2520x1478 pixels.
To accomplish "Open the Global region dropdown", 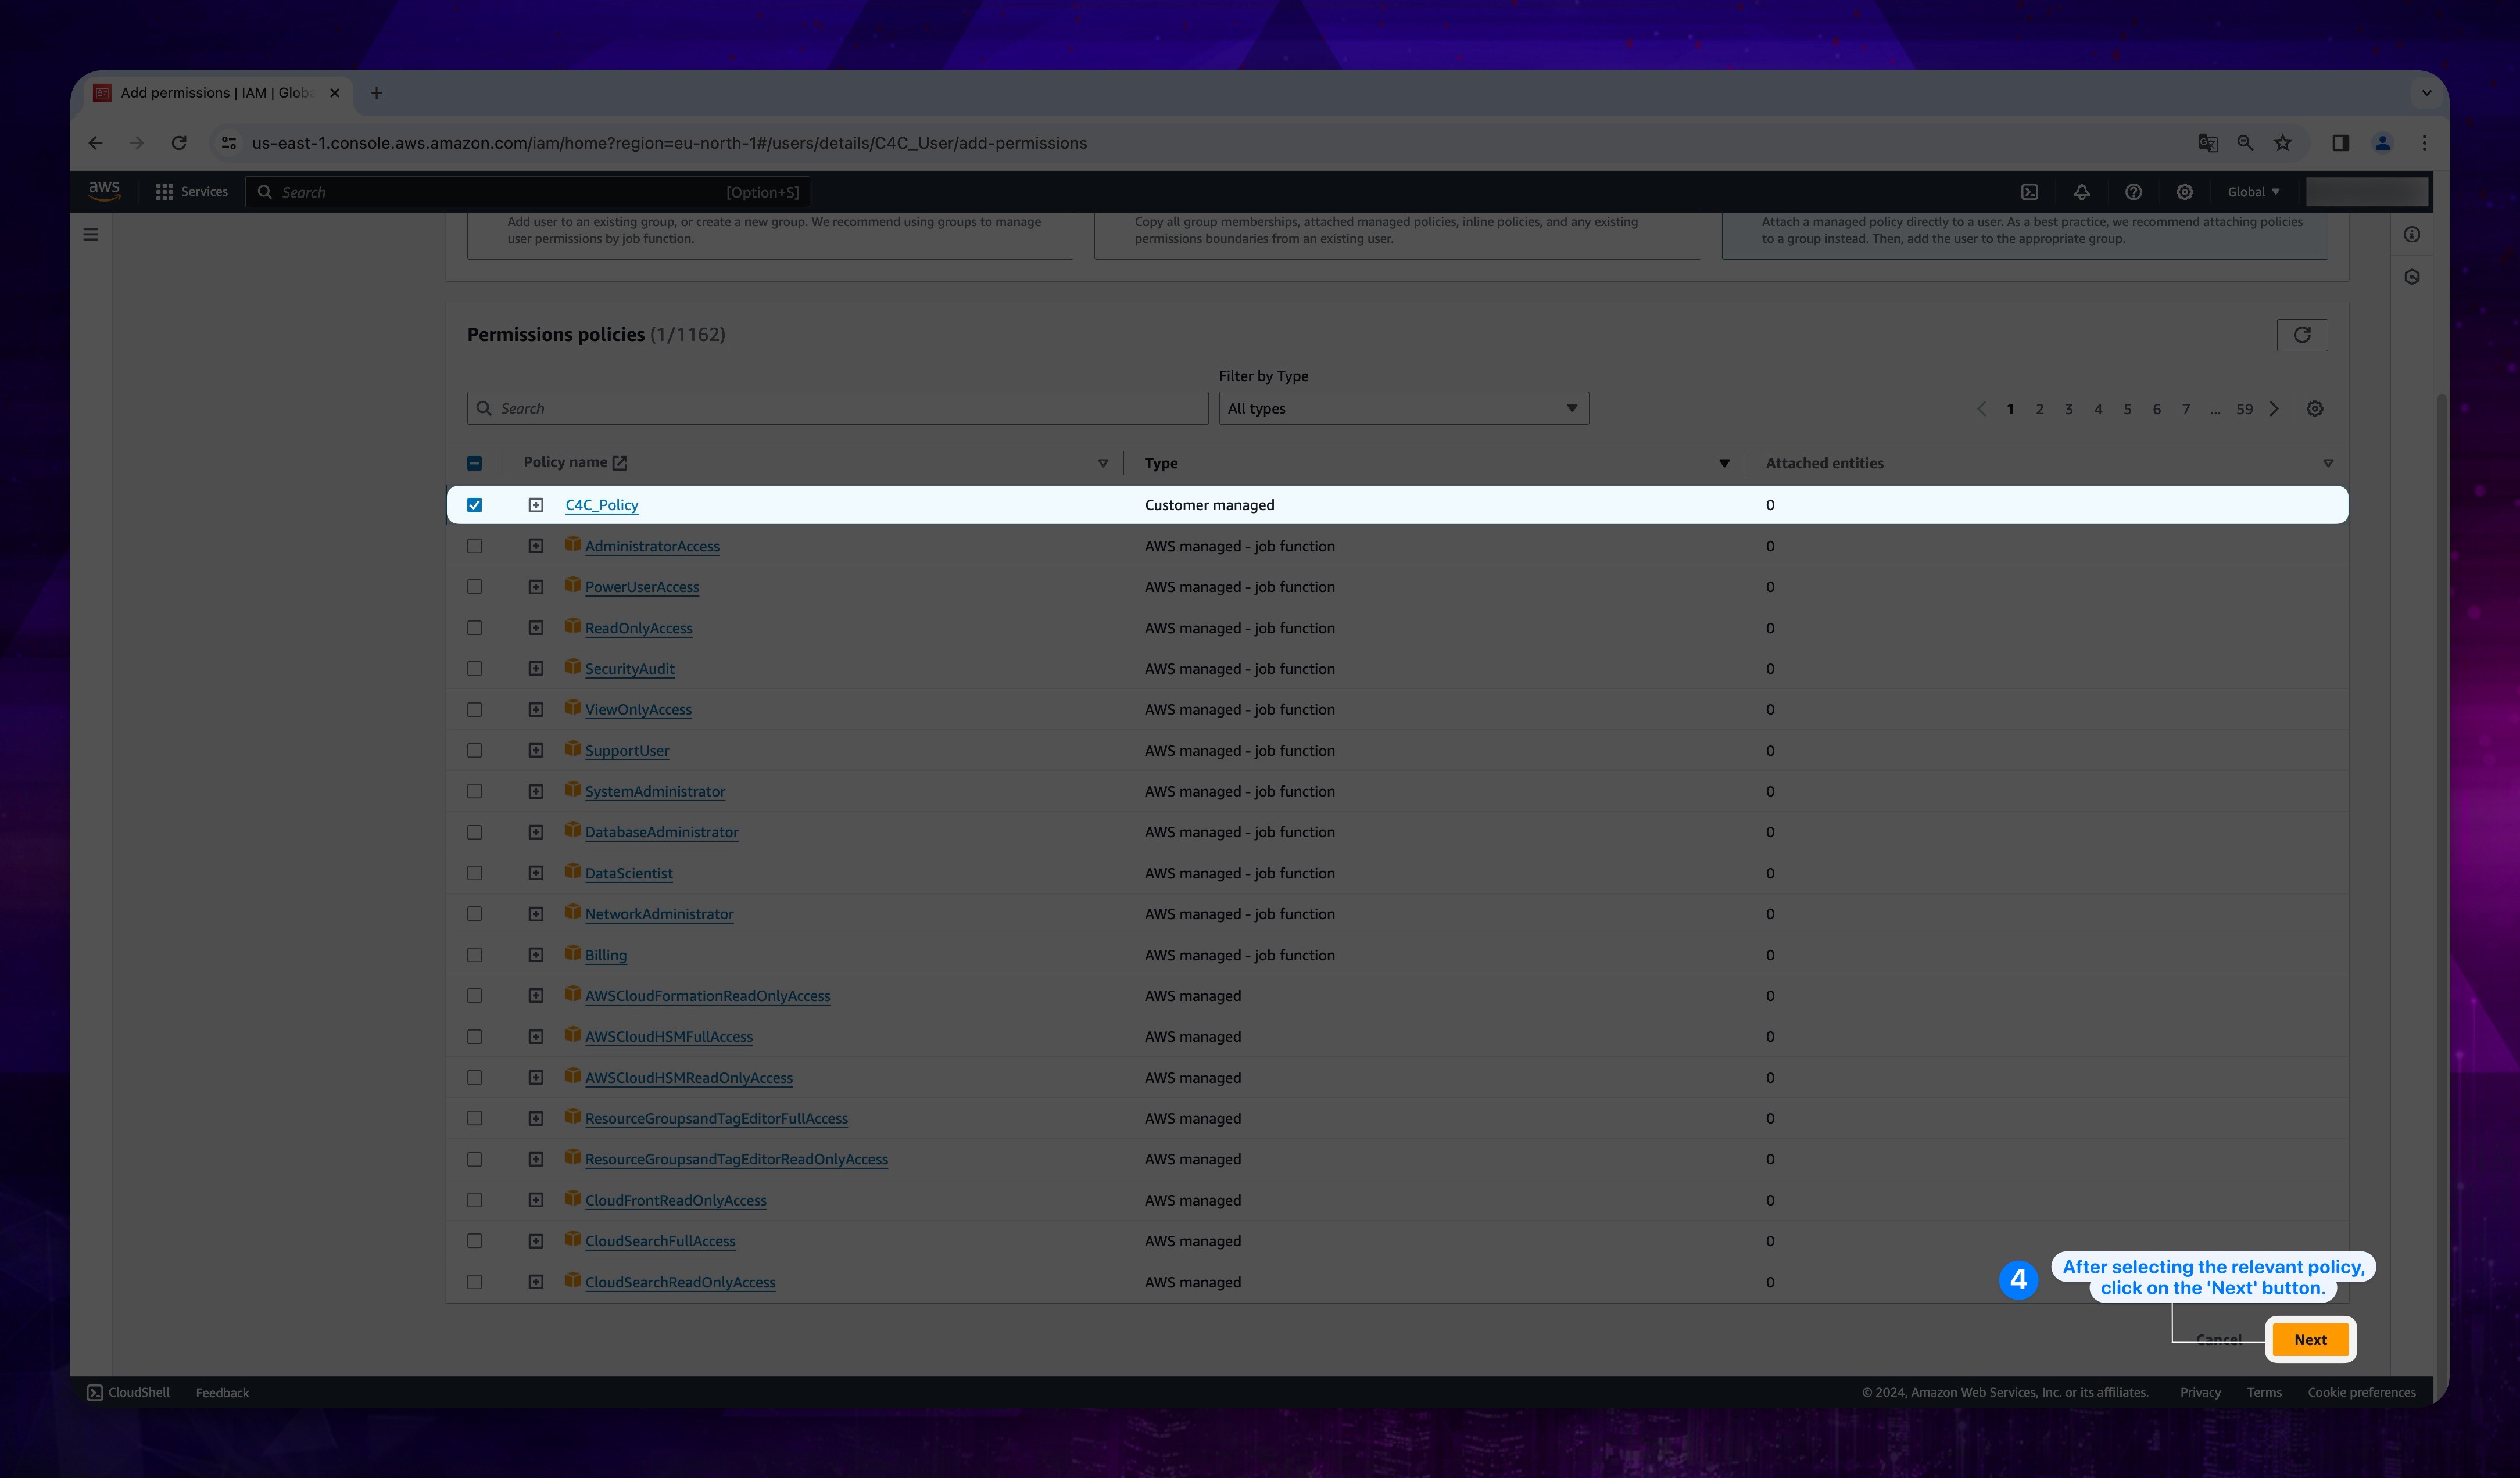I will (2253, 192).
